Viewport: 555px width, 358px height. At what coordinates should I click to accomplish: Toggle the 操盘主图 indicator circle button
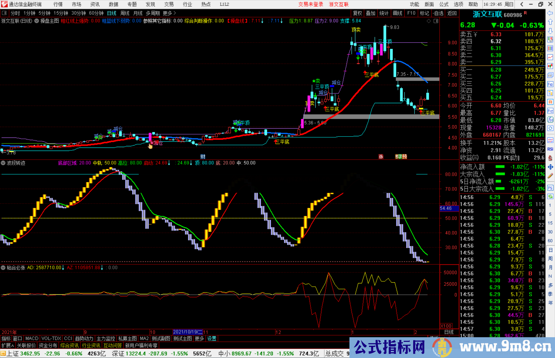37,21
